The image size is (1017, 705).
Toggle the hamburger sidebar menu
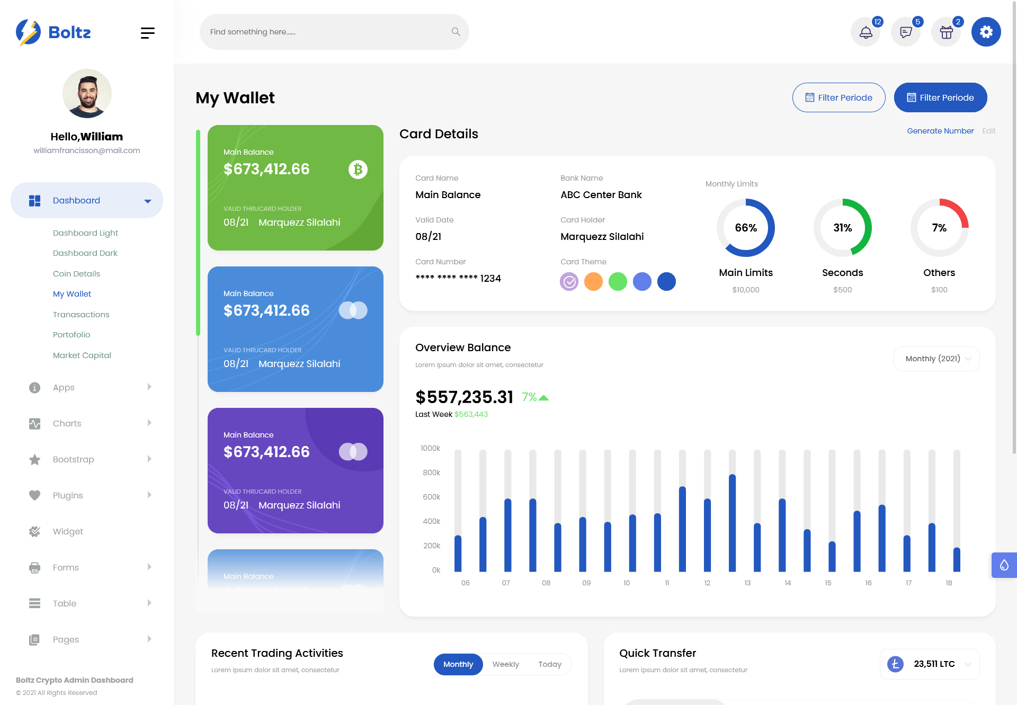tap(148, 33)
